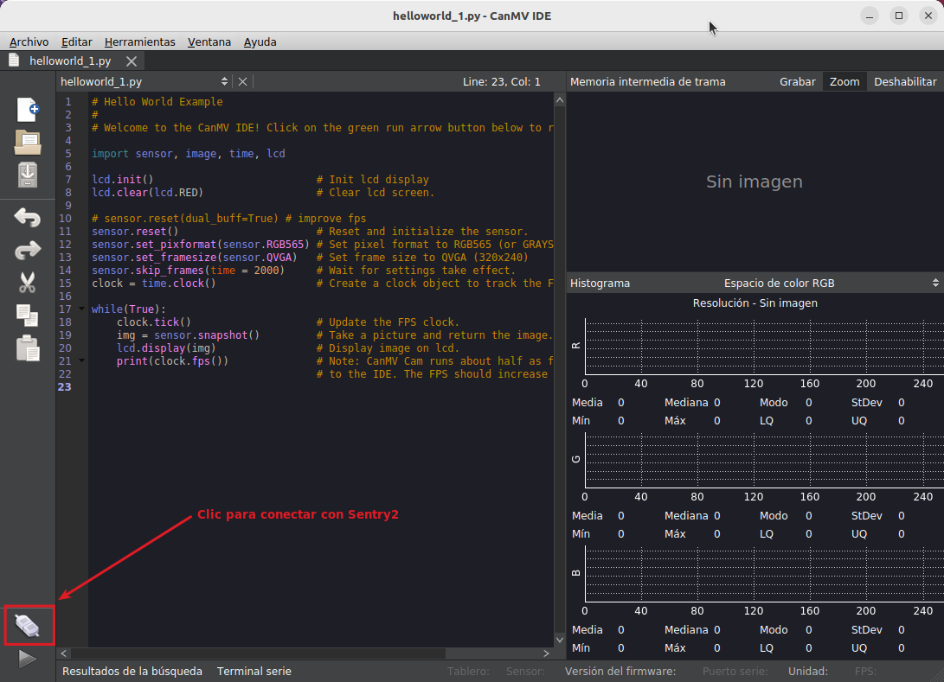Open the Espacio de color RGB dropdown
The height and width of the screenshot is (682, 944).
[x=831, y=284]
